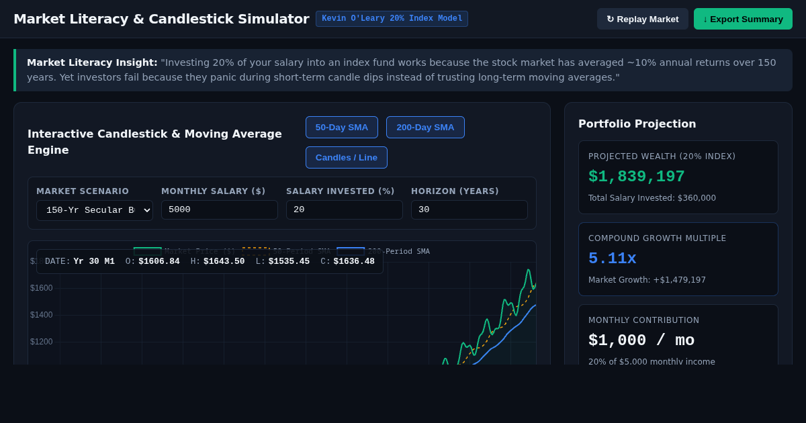Click the 5.11x compound growth multiple
The width and height of the screenshot is (806, 423).
tap(613, 258)
